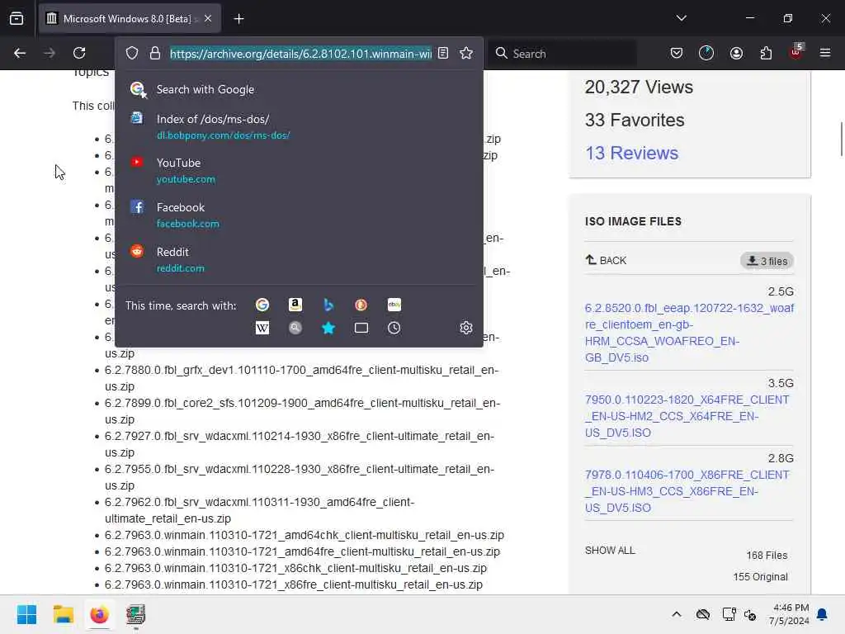Click 6.2.7962.0.fbl_srv_wdacxml list entry
Screen dimensions: 845x634
click(x=260, y=510)
